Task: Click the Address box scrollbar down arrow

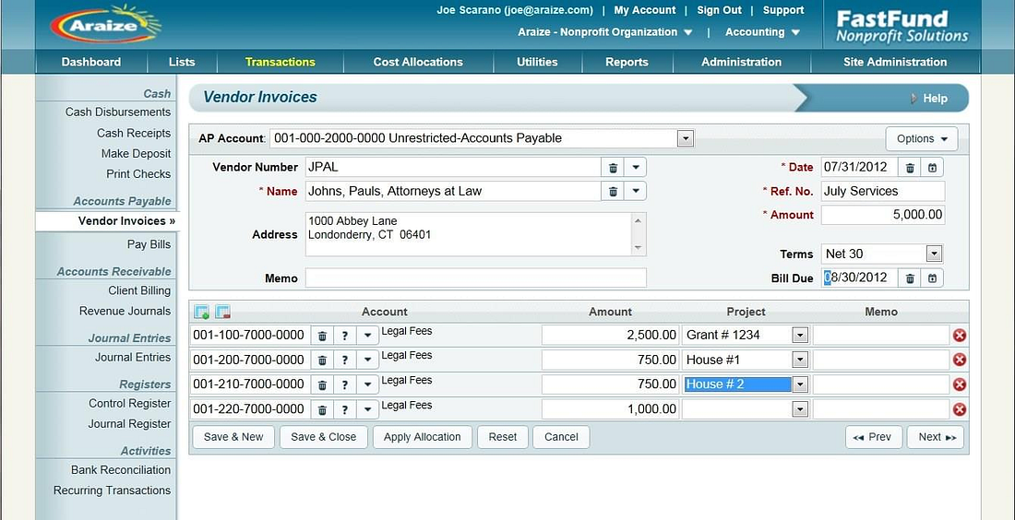Action: [639, 248]
